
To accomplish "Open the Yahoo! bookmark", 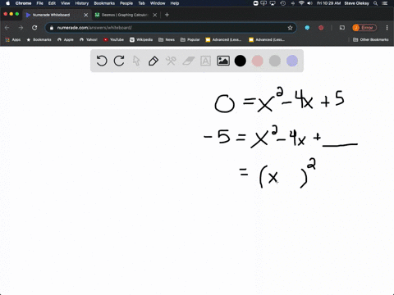I will tap(89, 39).
